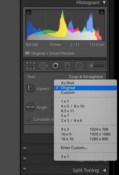
Task: Select the Crop Overlay tool icon
Action: [x=31, y=66]
